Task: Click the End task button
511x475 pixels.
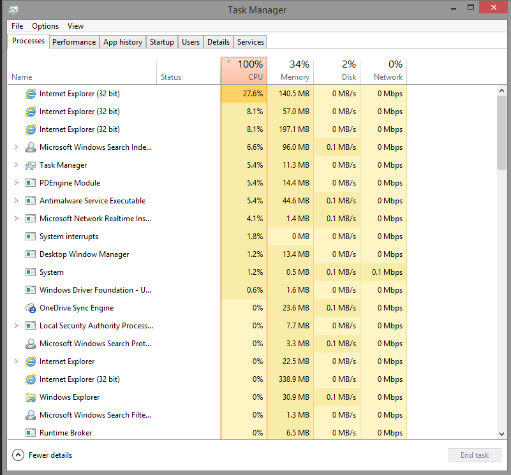Action: 475,455
